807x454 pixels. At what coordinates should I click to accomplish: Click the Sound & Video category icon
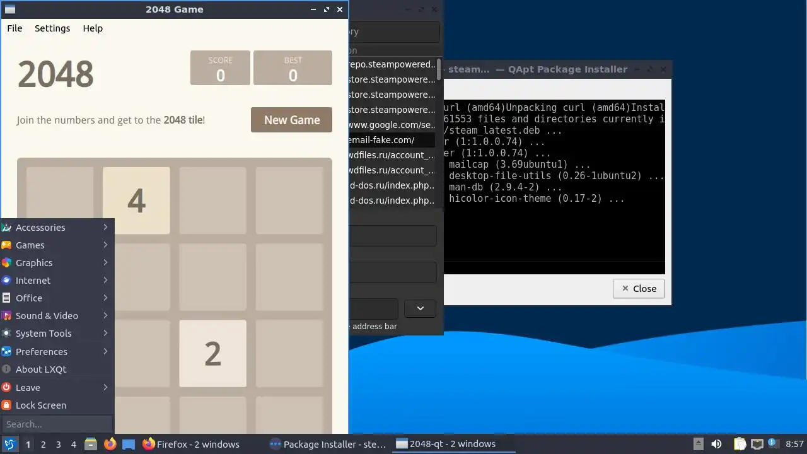click(x=6, y=316)
